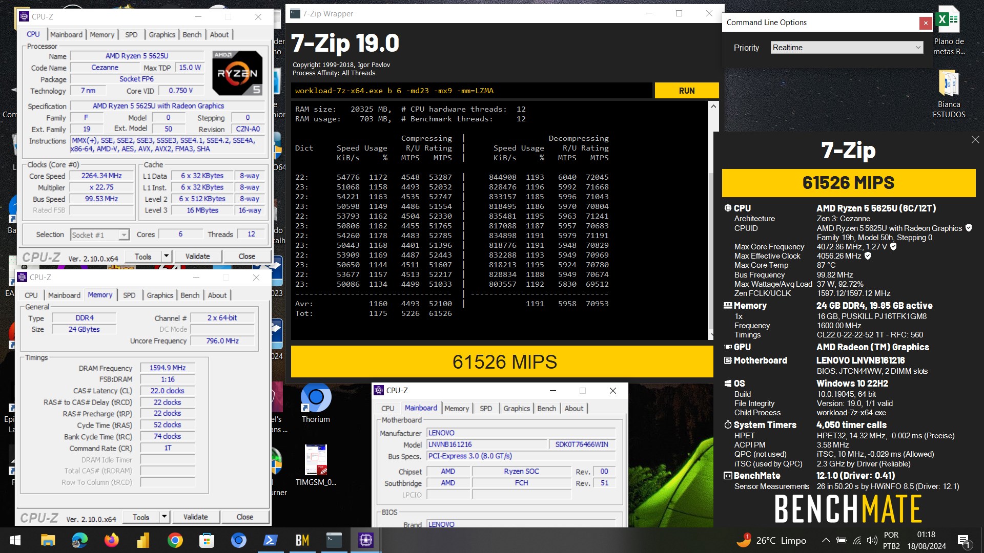This screenshot has height=553, width=984.
Task: Open SPD tab in top CPU-Z window
Action: click(x=131, y=34)
